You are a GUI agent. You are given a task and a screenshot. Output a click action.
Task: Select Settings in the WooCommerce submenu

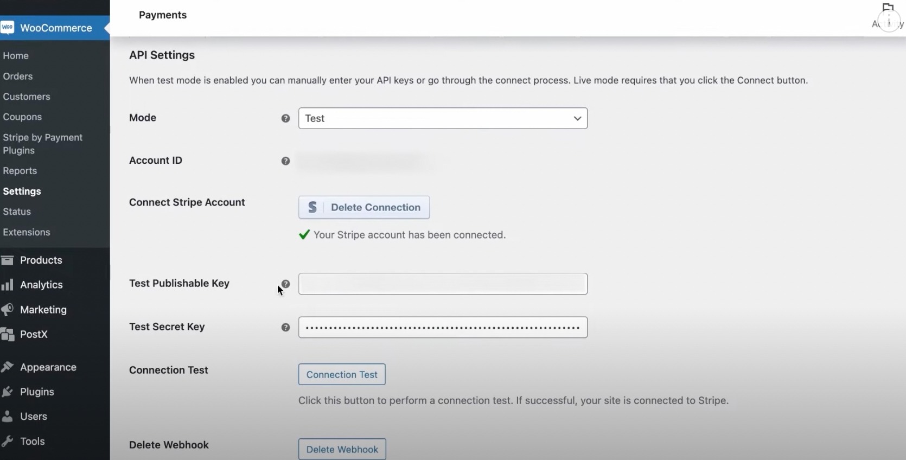(22, 191)
